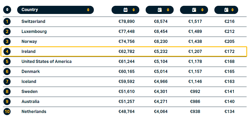Select Norway's €74,756 salary value

[127, 42]
